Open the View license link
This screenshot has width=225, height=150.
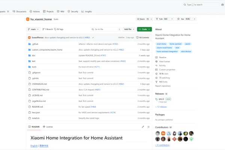(163, 61)
